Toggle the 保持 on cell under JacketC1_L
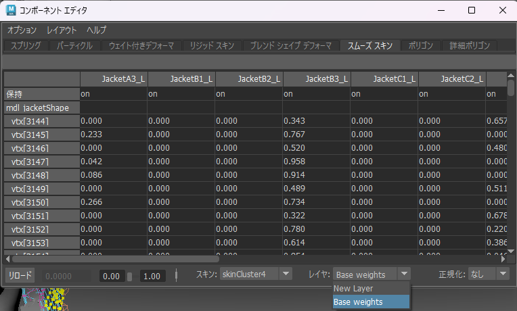517x311 pixels. [x=384, y=94]
